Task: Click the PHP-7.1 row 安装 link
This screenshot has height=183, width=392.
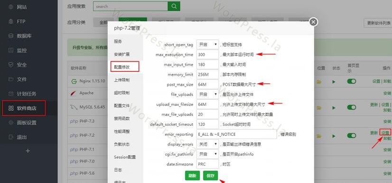Action: (387, 150)
